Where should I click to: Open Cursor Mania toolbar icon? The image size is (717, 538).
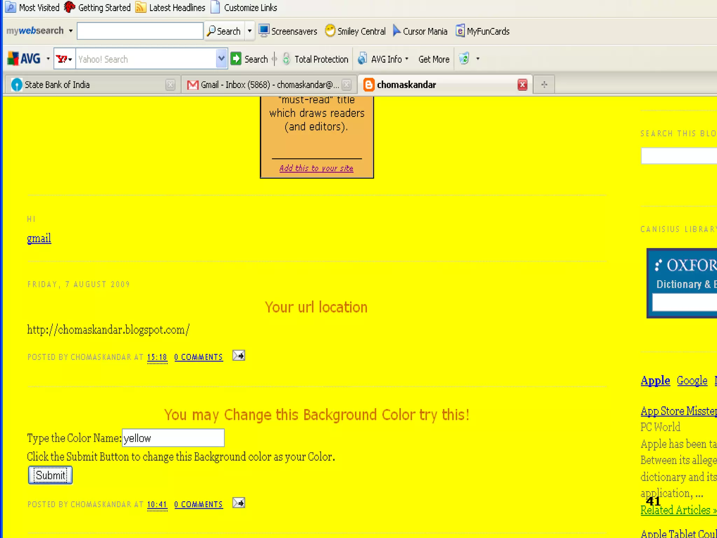coord(396,31)
